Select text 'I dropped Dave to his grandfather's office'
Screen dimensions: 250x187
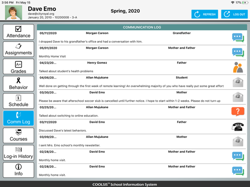point(67,42)
